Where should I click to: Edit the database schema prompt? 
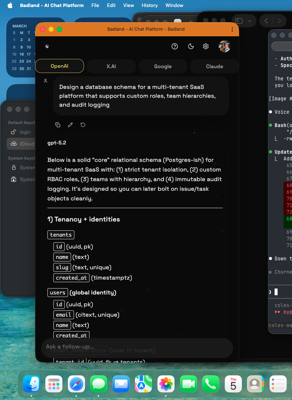[x=70, y=125]
